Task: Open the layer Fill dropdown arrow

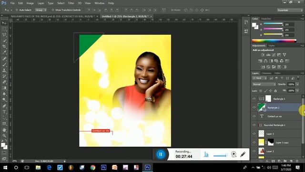Action: 297,91
